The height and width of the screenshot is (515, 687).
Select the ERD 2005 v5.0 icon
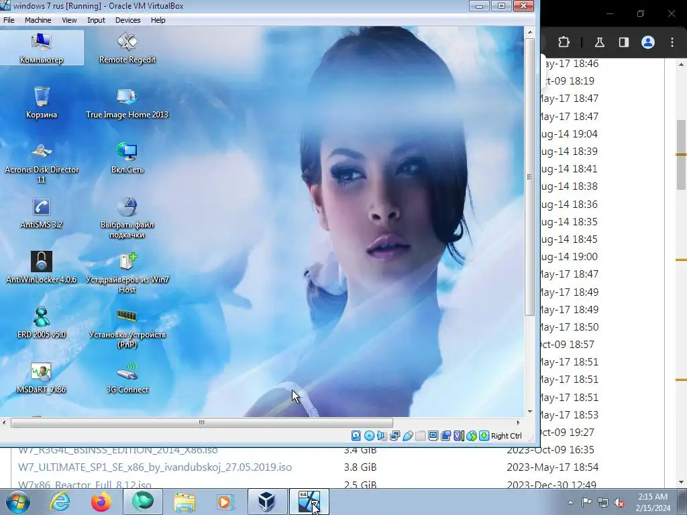pos(42,323)
